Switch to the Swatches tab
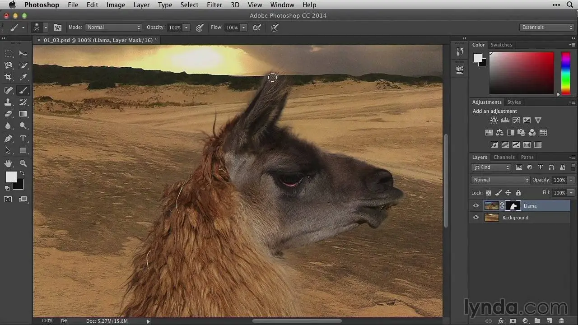The width and height of the screenshot is (578, 325). 501,45
